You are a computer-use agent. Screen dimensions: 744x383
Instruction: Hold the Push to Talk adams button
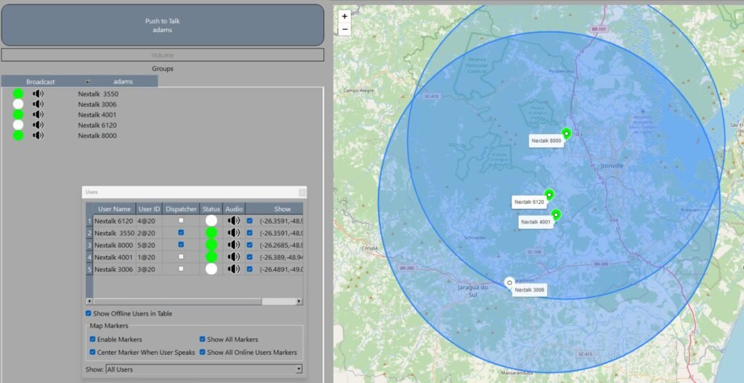[x=163, y=25]
